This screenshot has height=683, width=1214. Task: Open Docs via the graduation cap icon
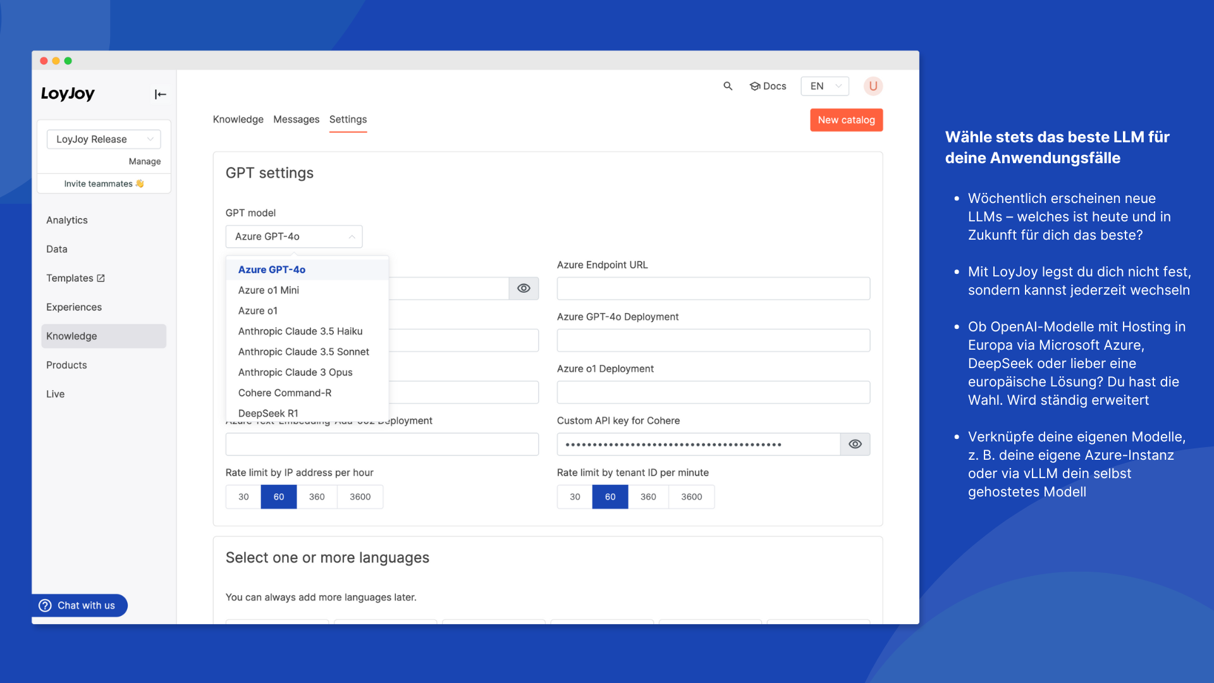click(x=755, y=86)
